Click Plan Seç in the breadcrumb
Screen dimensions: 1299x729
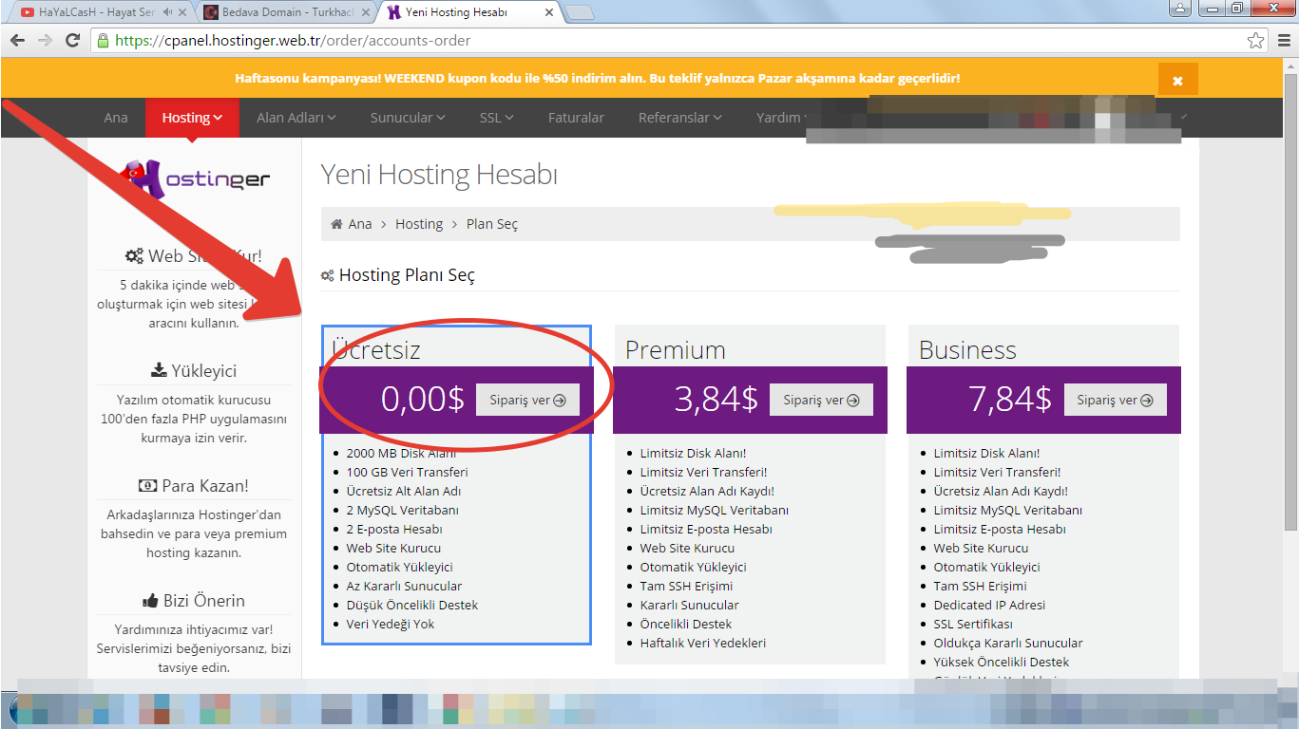(492, 224)
